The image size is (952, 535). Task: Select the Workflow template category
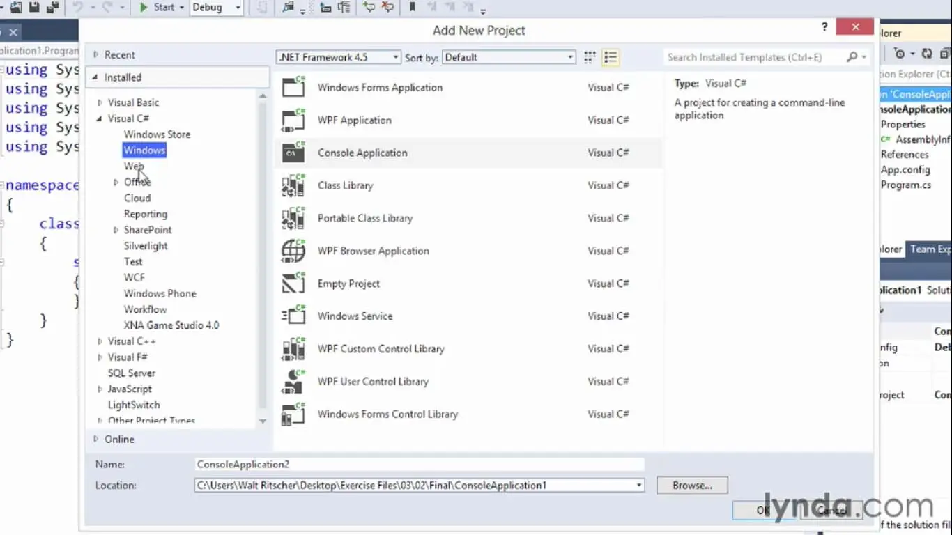[x=146, y=309]
